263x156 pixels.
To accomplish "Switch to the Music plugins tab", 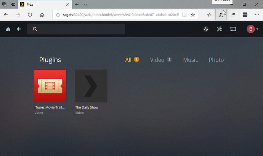I will [x=190, y=60].
